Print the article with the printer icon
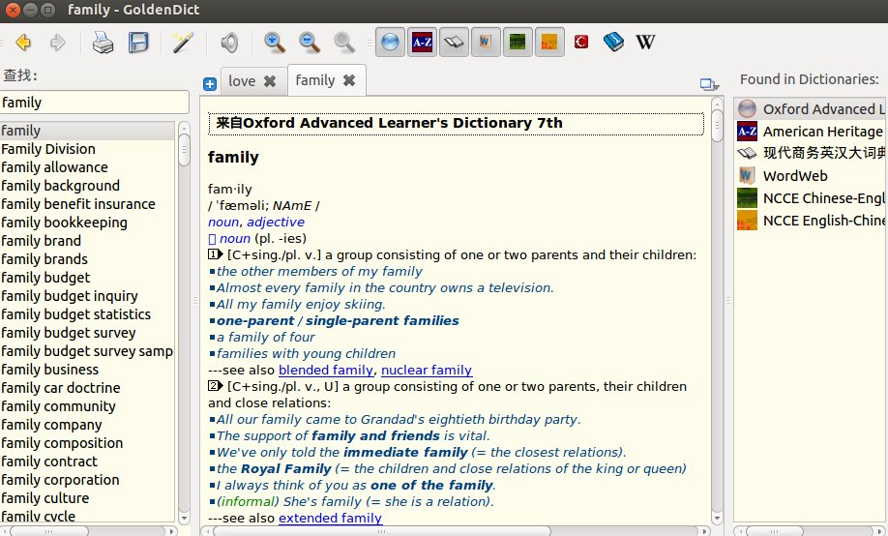The height and width of the screenshot is (536, 888). coord(104,43)
